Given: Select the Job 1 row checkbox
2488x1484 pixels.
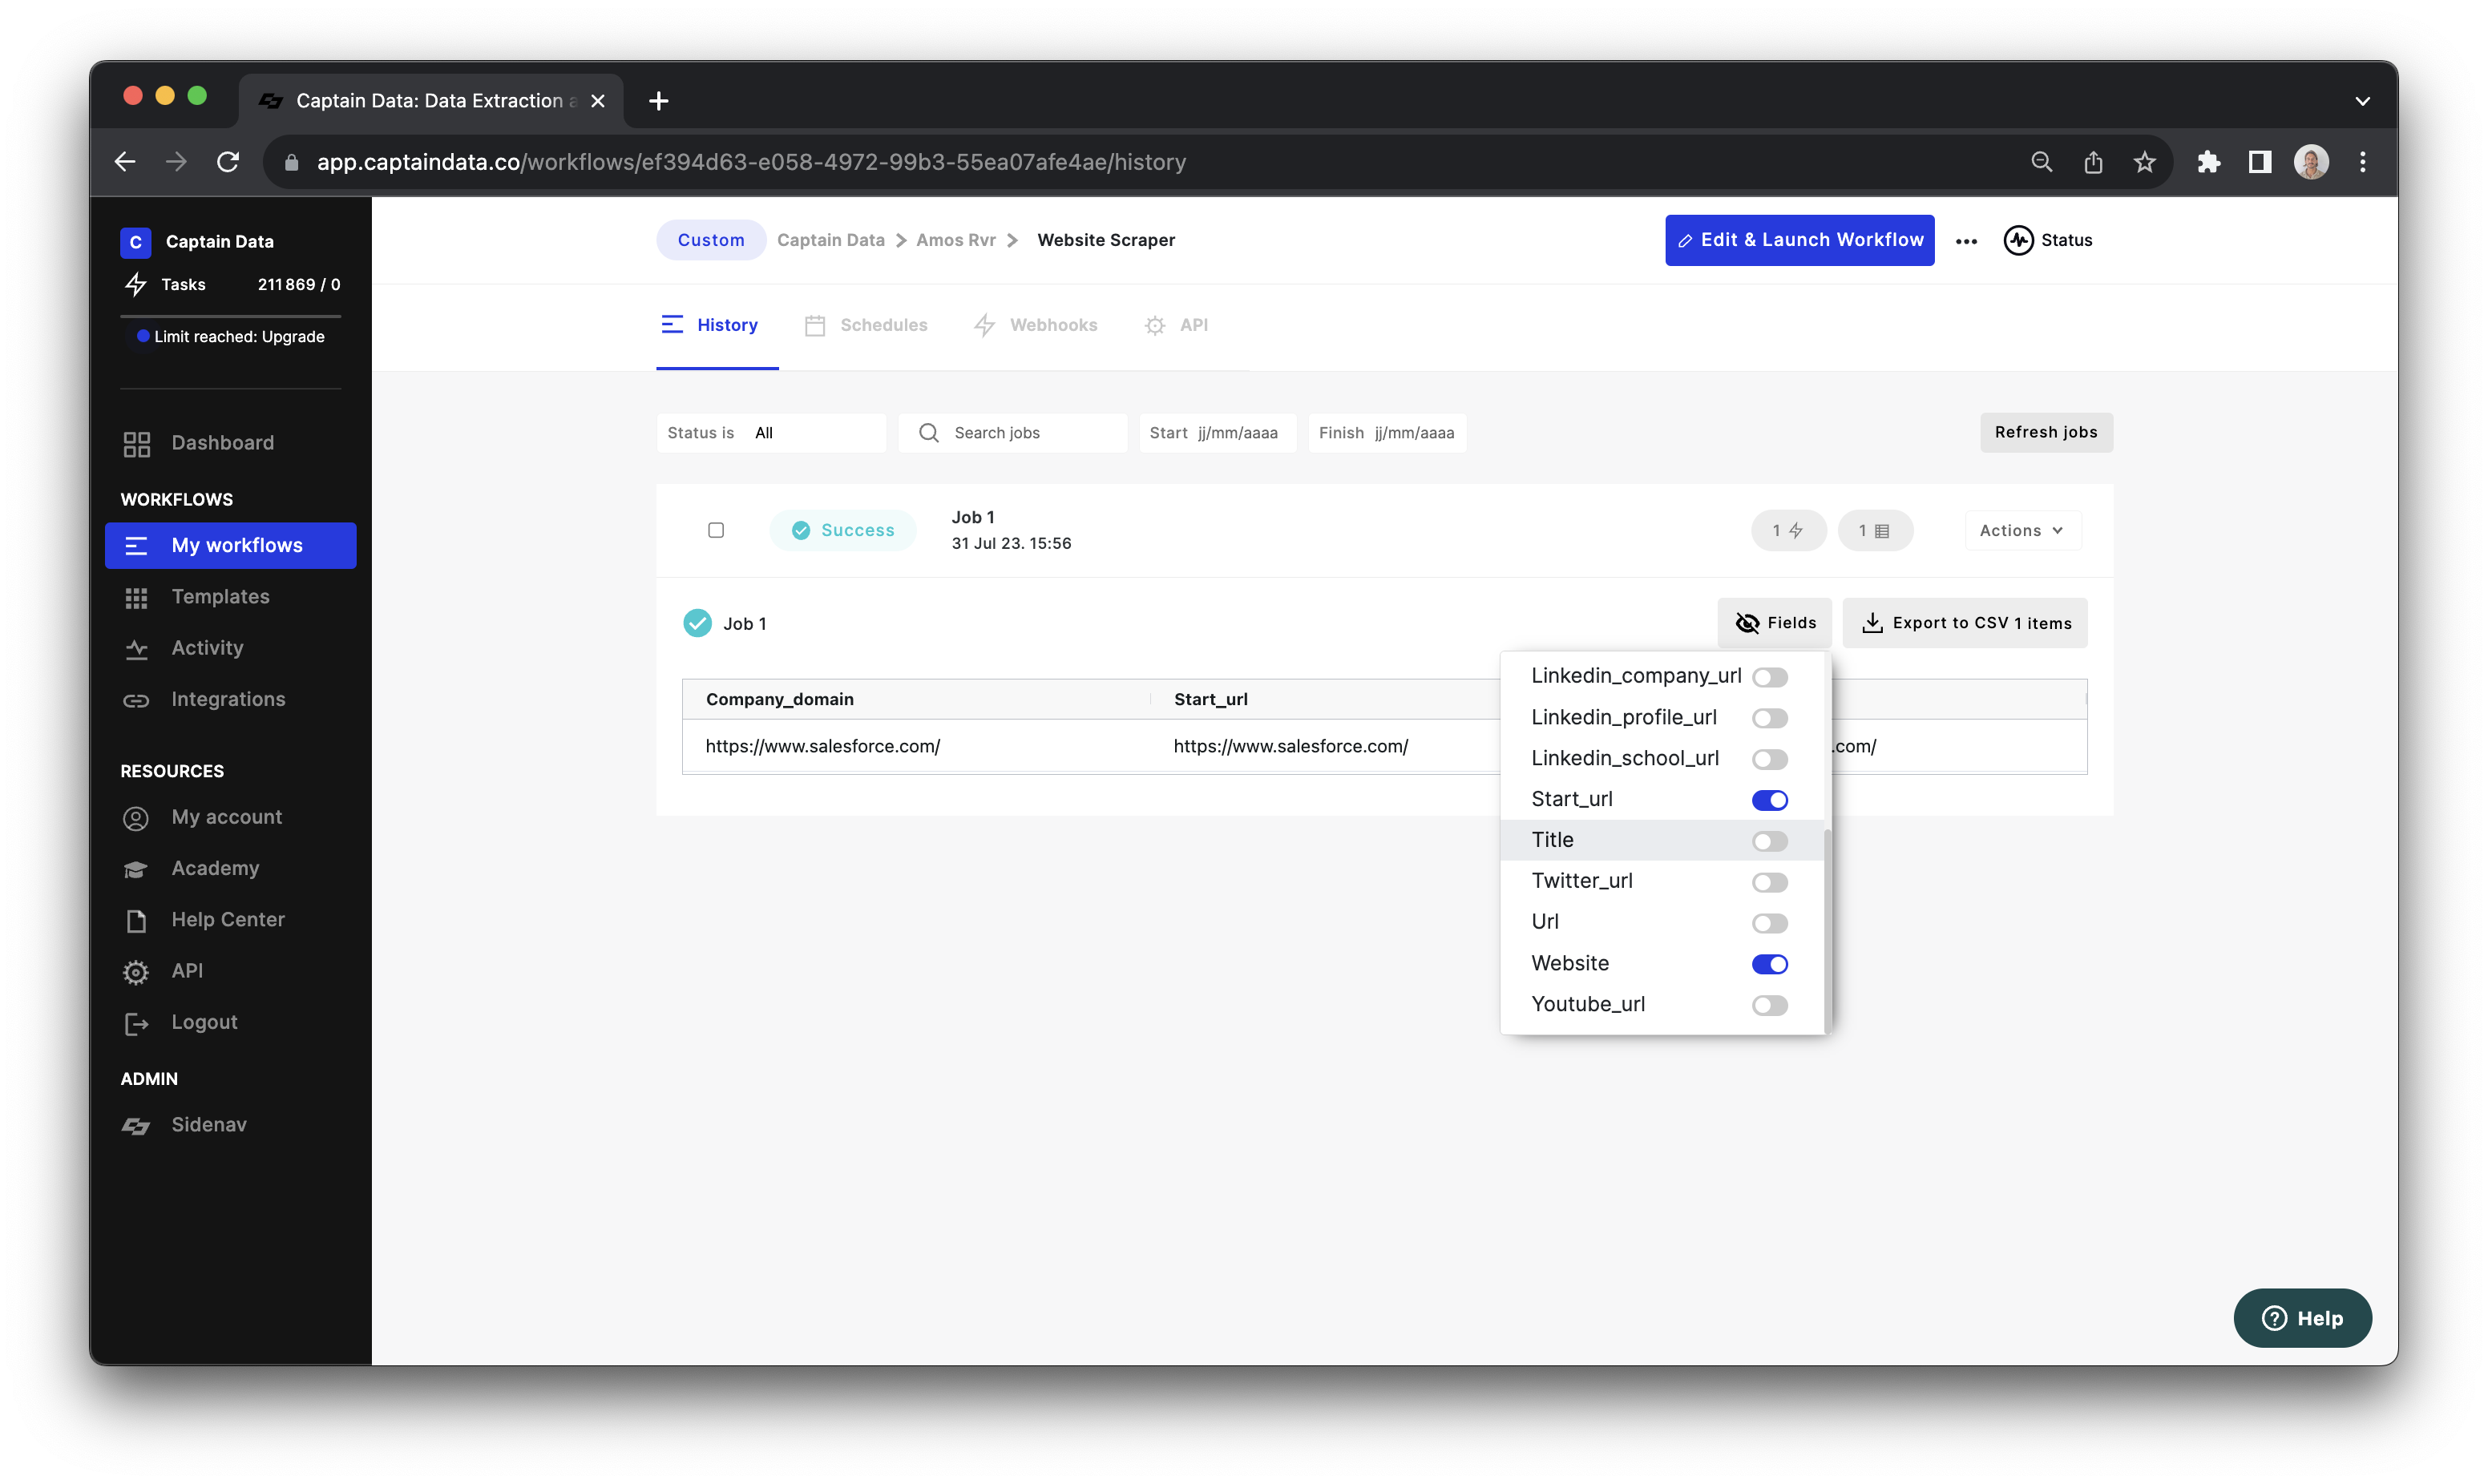Looking at the screenshot, I should coord(716,530).
